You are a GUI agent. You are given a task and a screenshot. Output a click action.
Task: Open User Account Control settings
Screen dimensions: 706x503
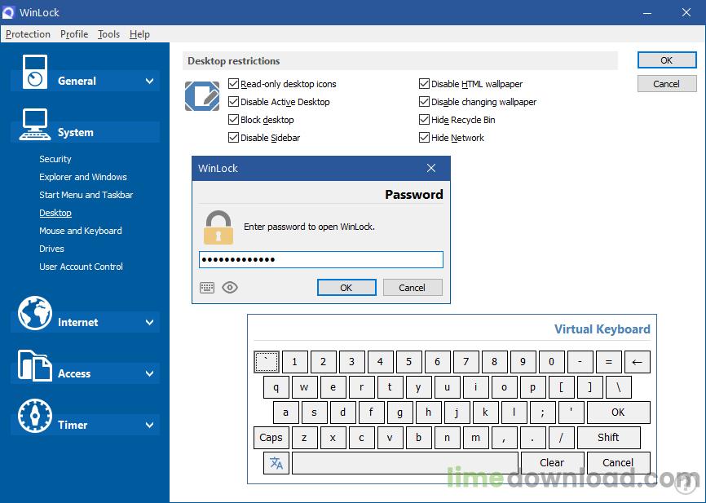click(81, 267)
